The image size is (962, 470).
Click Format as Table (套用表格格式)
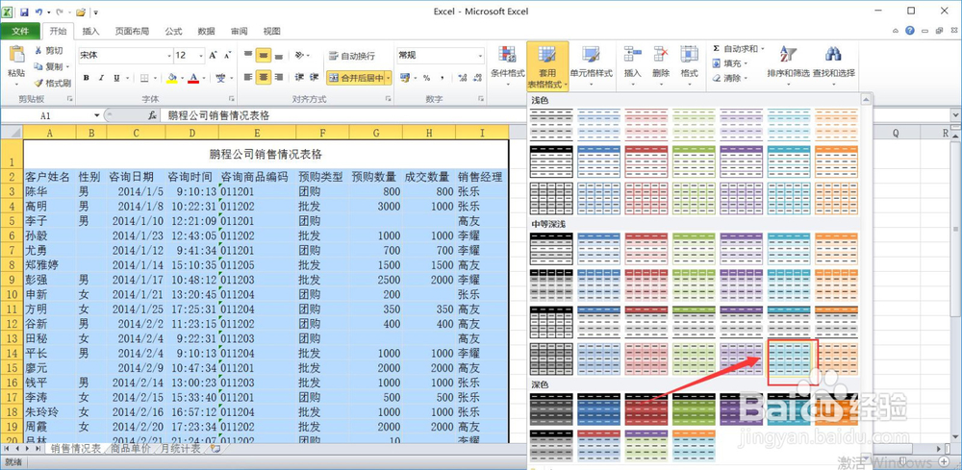(x=547, y=65)
